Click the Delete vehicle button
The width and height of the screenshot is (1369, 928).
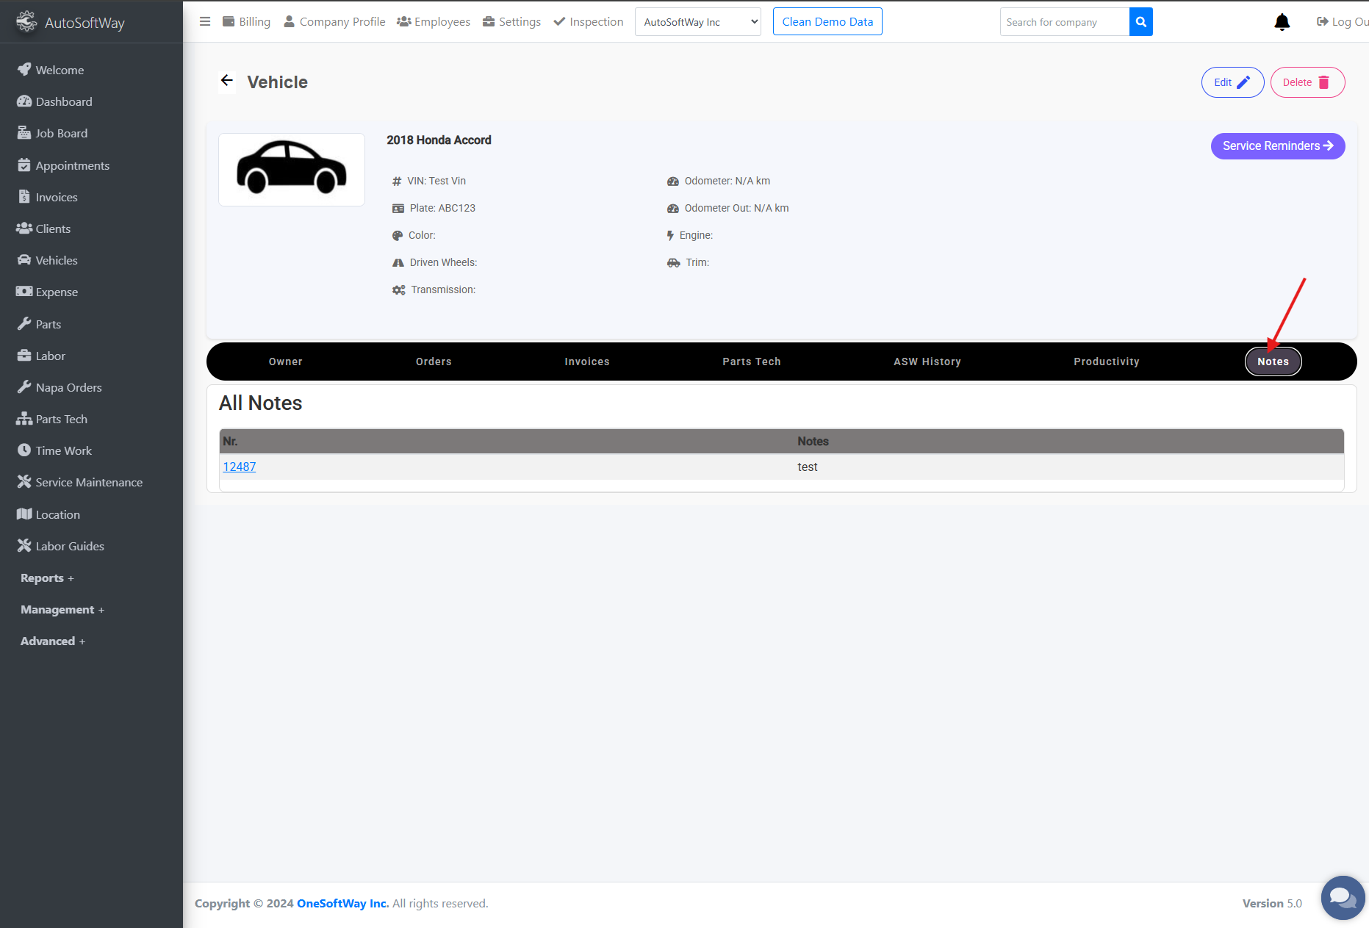[x=1307, y=82]
